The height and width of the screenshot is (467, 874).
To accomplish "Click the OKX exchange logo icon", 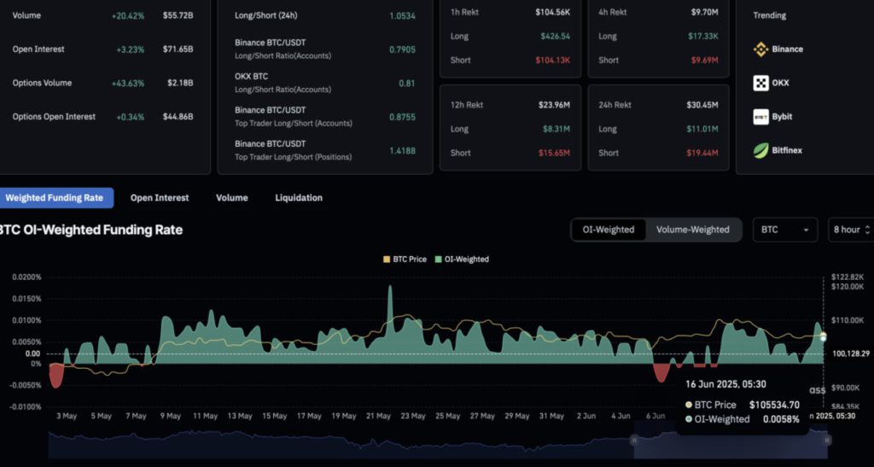I will point(760,83).
